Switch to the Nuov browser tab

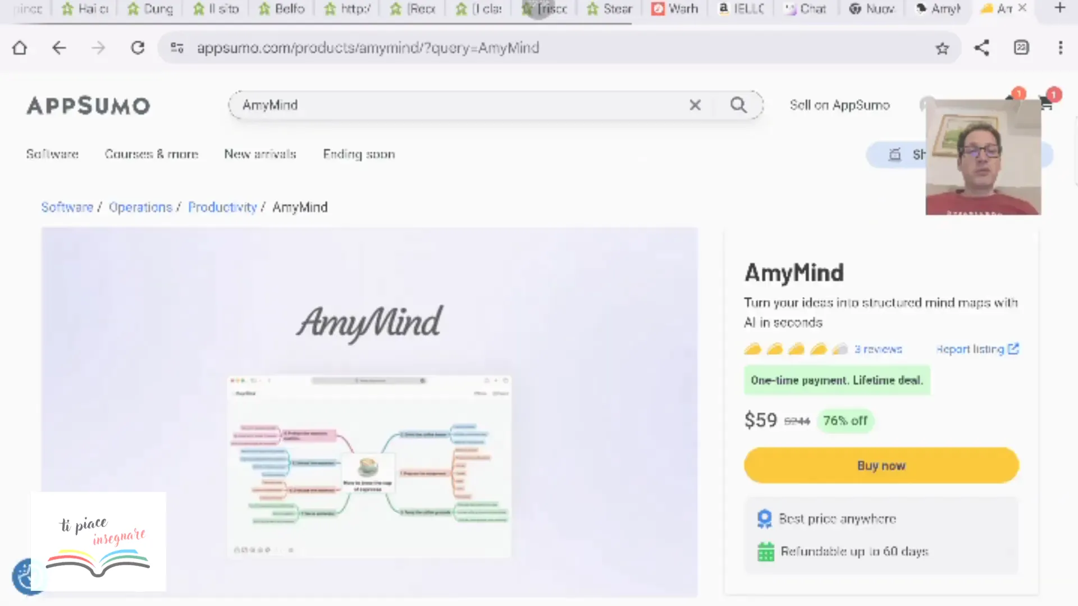click(872, 8)
